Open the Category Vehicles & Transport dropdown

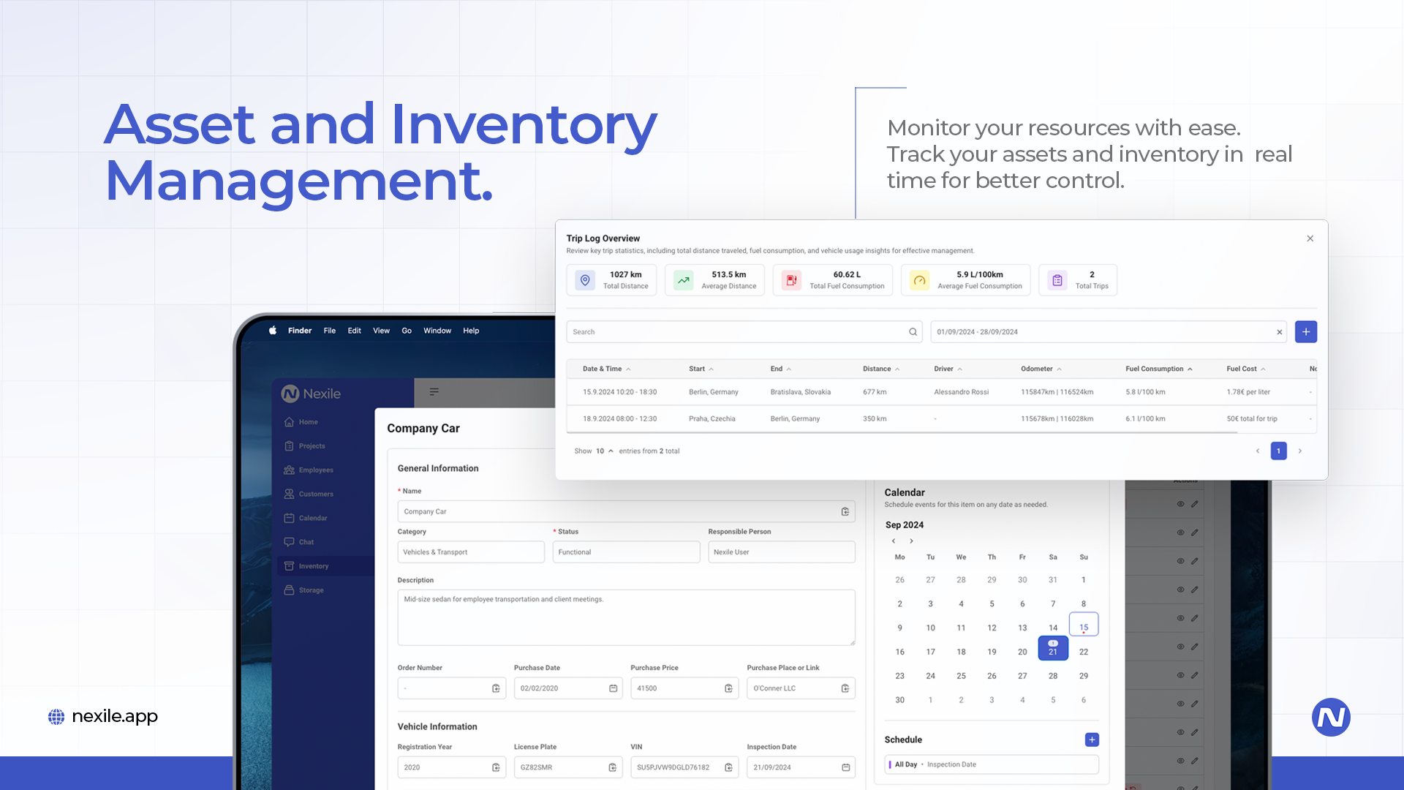pos(471,552)
